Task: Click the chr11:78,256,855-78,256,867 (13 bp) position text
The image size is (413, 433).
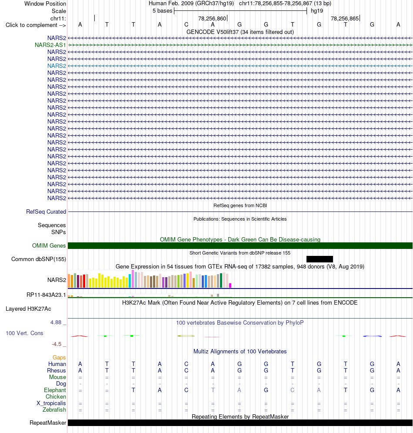Action: [x=285, y=3]
